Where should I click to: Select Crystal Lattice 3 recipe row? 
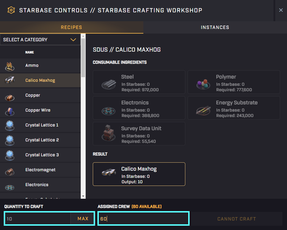(x=42, y=155)
